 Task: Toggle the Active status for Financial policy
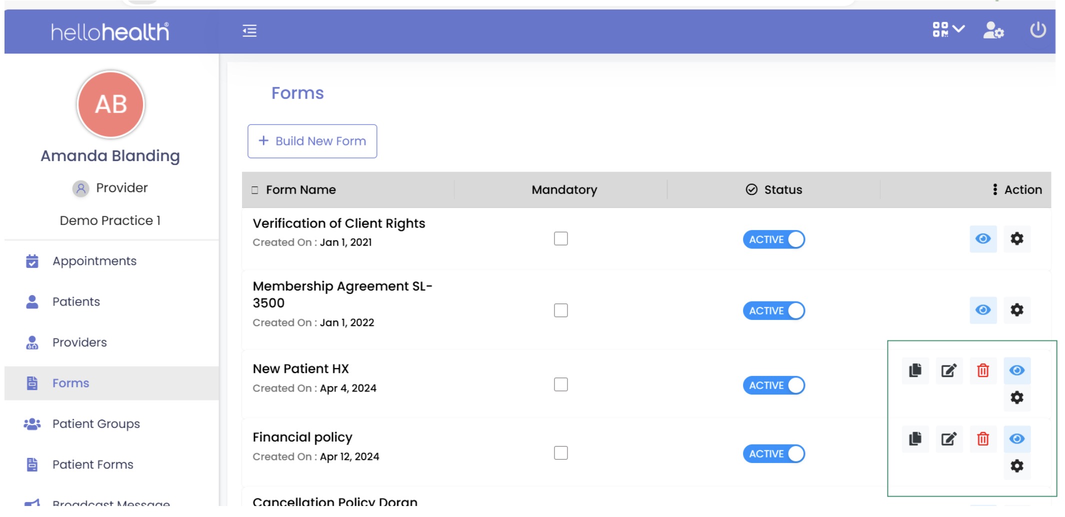pyautogui.click(x=773, y=454)
